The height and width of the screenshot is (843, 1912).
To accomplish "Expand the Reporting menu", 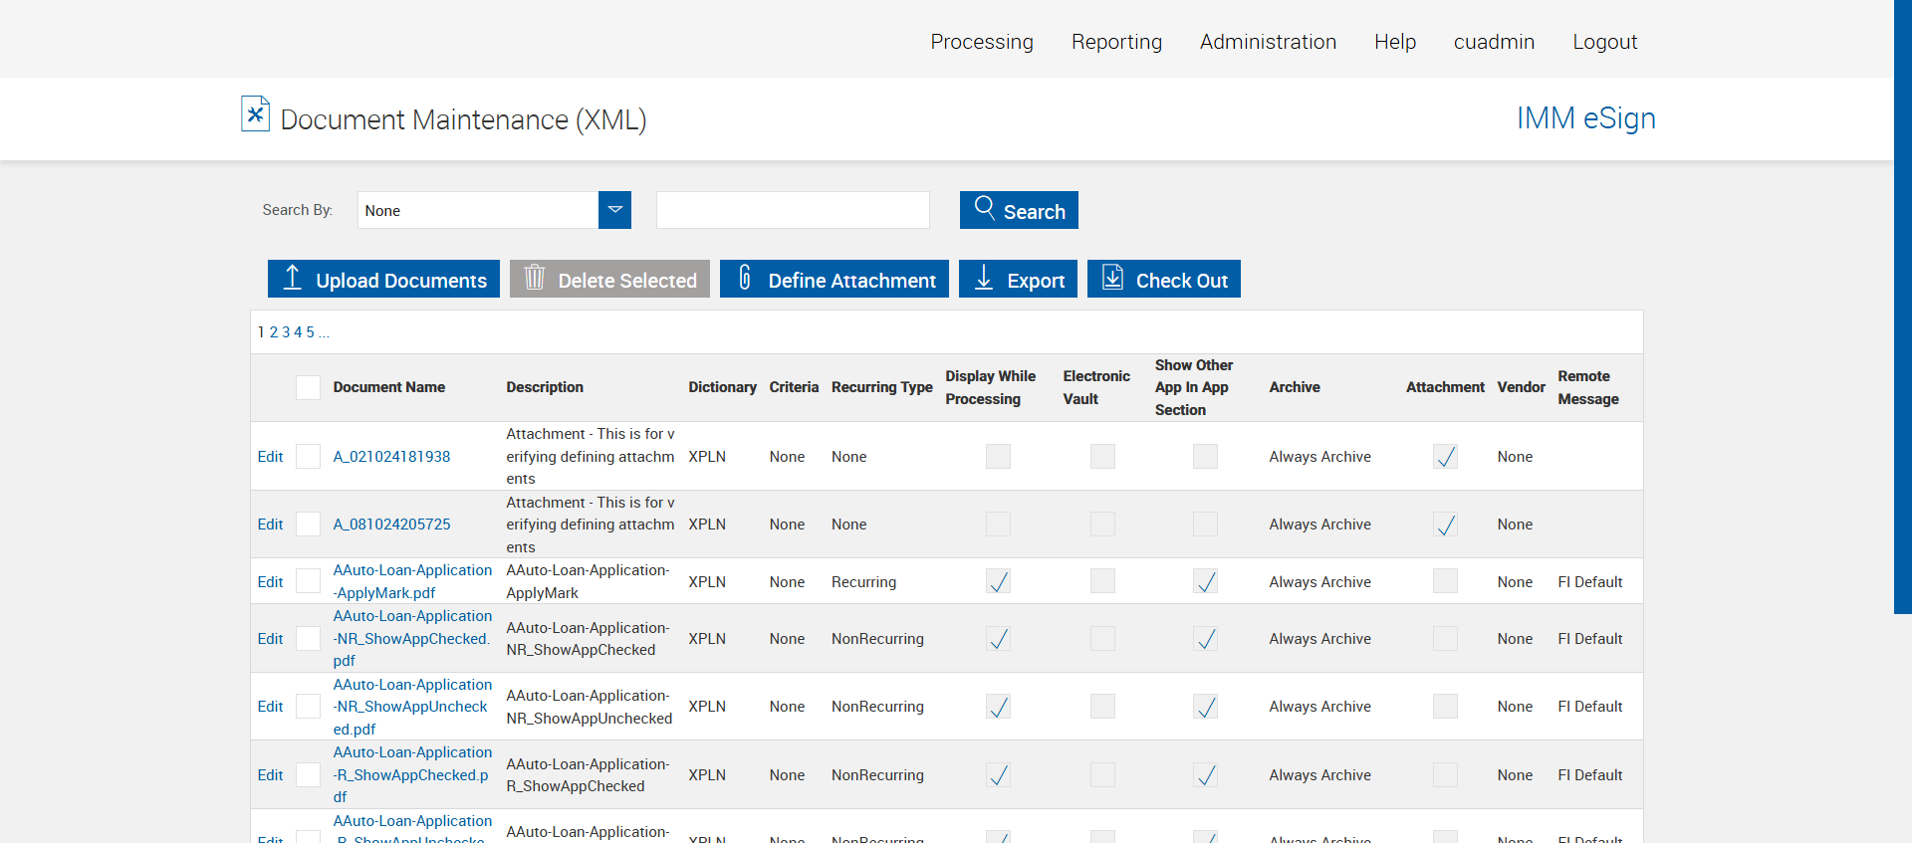I will 1115,42.
